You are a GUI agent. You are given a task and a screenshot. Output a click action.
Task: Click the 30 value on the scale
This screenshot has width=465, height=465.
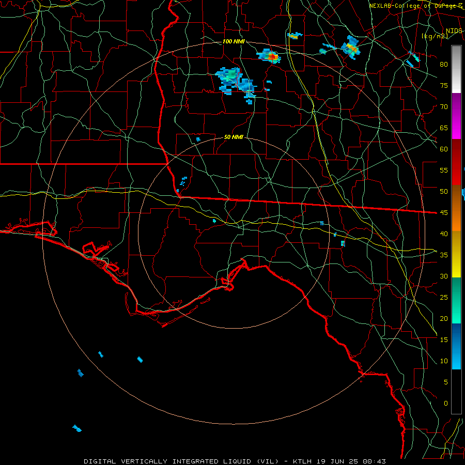(x=444, y=276)
